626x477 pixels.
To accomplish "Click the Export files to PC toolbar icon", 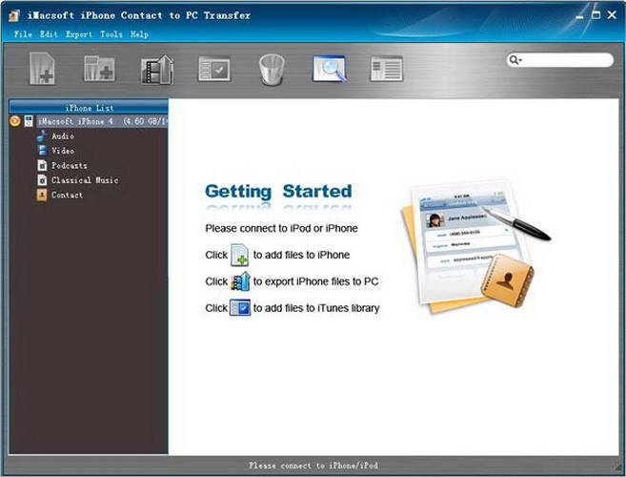I will [157, 70].
